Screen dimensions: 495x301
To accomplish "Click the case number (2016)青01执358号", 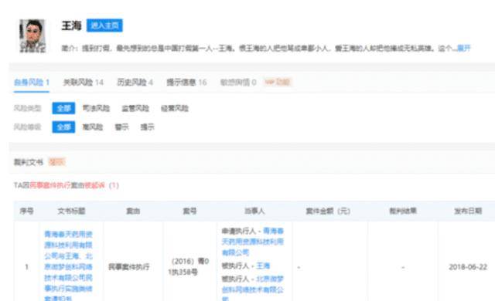I will coord(189,266).
